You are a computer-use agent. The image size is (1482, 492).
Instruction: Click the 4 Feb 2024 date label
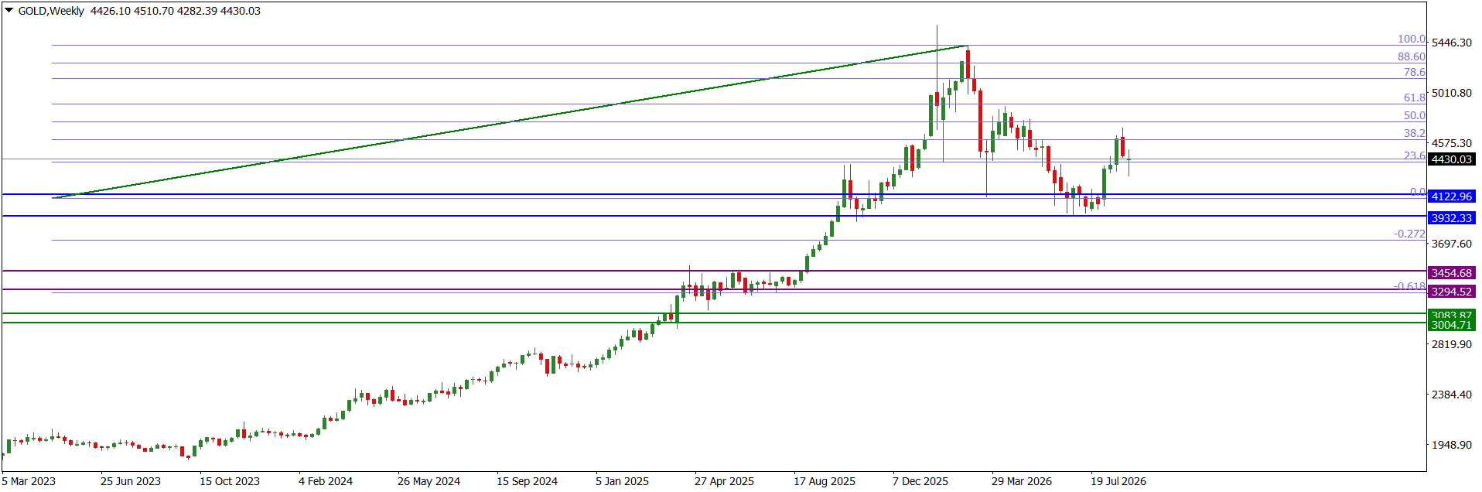coord(326,481)
